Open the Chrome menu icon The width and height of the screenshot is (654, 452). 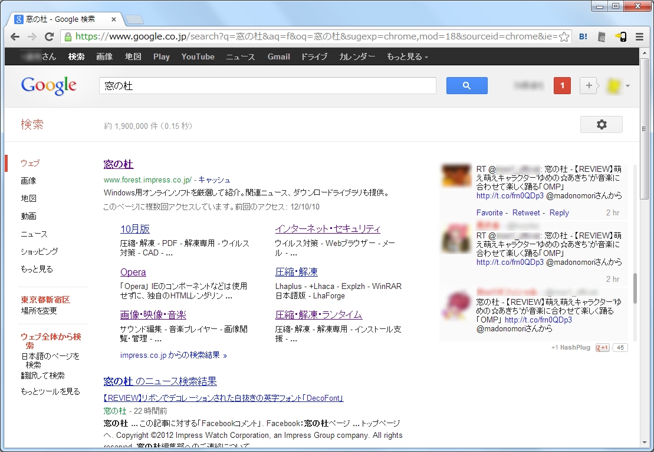click(x=639, y=36)
